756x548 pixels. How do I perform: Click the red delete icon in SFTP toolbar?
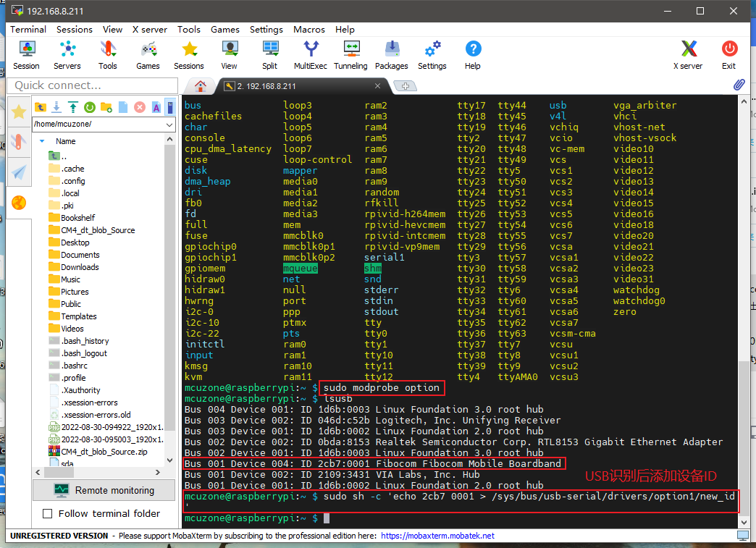click(x=140, y=107)
